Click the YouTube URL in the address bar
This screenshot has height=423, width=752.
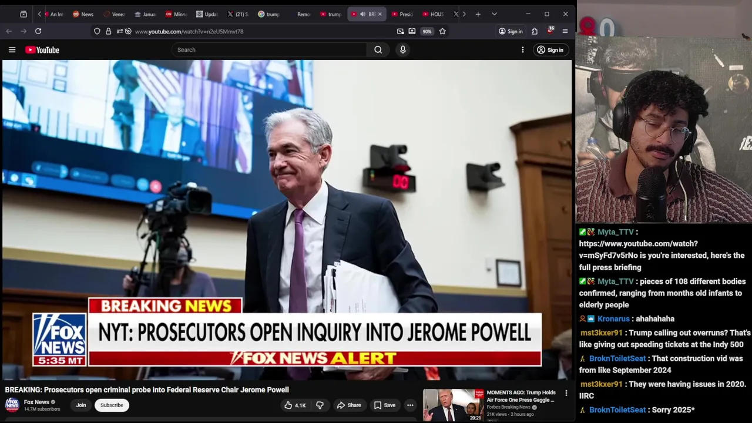[189, 32]
